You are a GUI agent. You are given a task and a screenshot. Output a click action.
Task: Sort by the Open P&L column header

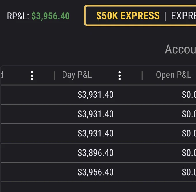[173, 75]
